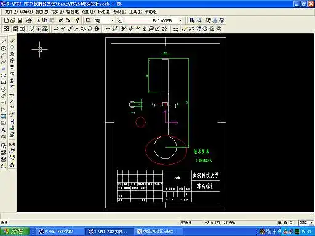The height and width of the screenshot is (236, 315).
Task: Activate the Text 'A' tool
Action: pyautogui.click(x=4, y=130)
